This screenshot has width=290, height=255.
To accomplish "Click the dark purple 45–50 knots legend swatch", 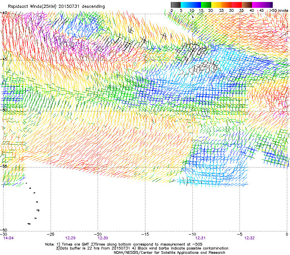I will (267, 5).
